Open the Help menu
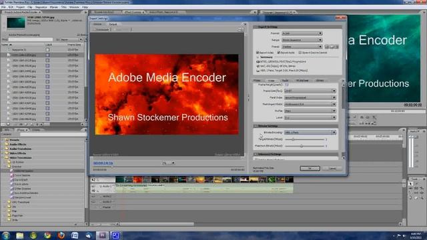The image size is (427, 240). tap(85, 7)
